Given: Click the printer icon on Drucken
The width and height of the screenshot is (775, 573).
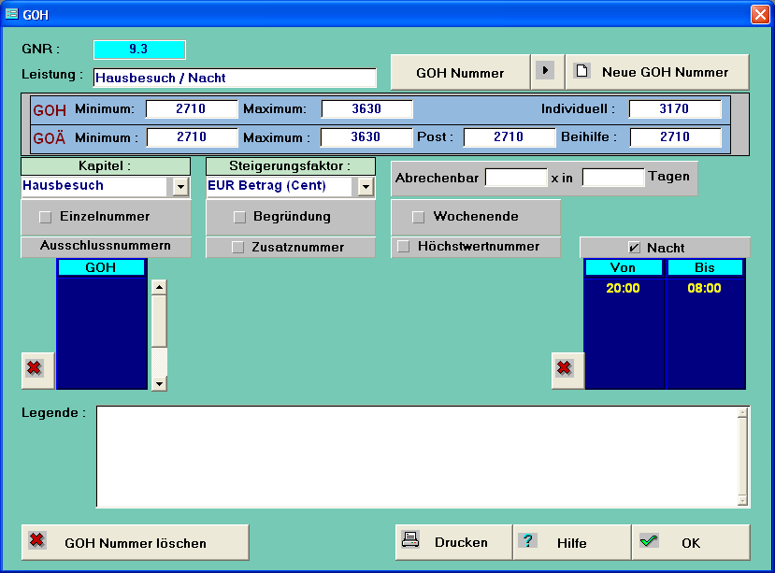Looking at the screenshot, I should [410, 540].
